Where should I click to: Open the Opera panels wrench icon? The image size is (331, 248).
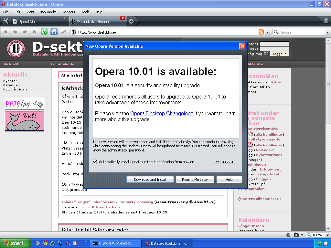(x=5, y=21)
